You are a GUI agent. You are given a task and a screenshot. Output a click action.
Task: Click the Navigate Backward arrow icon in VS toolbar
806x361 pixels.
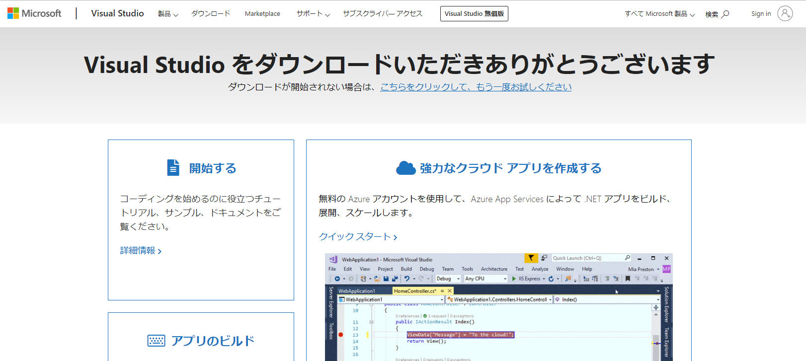[337, 279]
